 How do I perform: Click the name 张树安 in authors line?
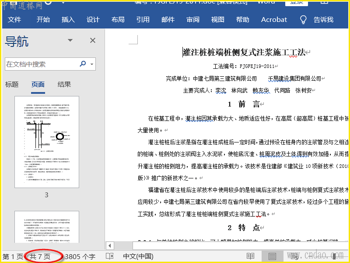pos(303,91)
